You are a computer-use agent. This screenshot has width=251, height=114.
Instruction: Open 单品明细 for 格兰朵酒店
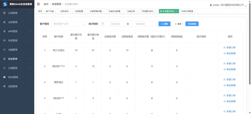pyautogui.click(x=230, y=53)
